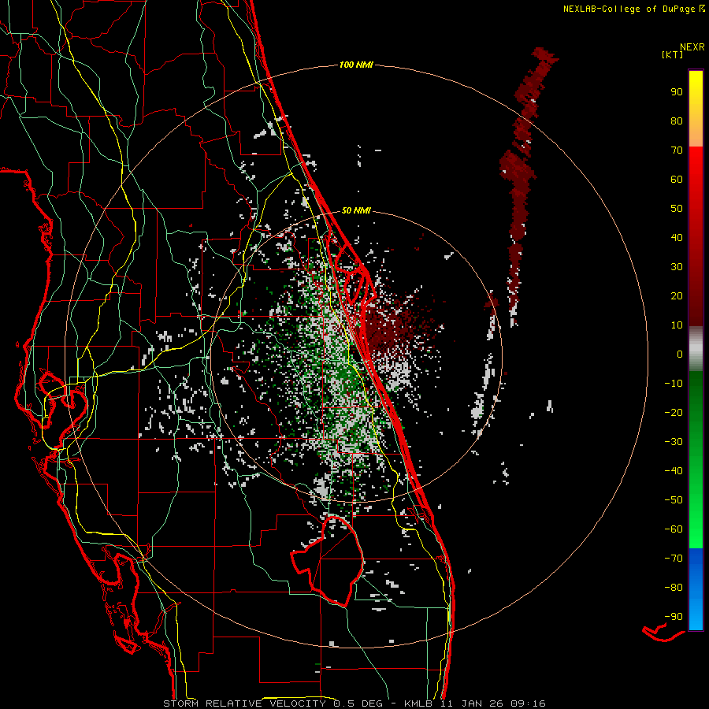This screenshot has height=709, width=709.
Task: Click the 40 knot scale label
Action: pyautogui.click(x=677, y=237)
